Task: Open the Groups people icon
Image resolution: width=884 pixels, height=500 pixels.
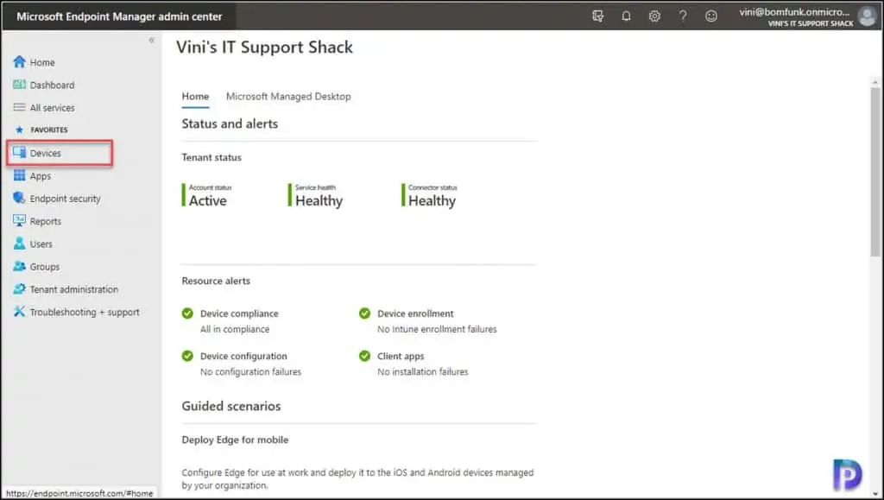Action: click(x=19, y=266)
